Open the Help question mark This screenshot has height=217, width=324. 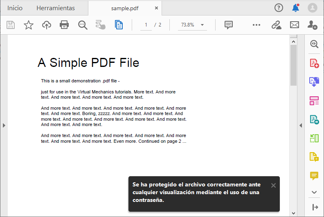coord(279,8)
